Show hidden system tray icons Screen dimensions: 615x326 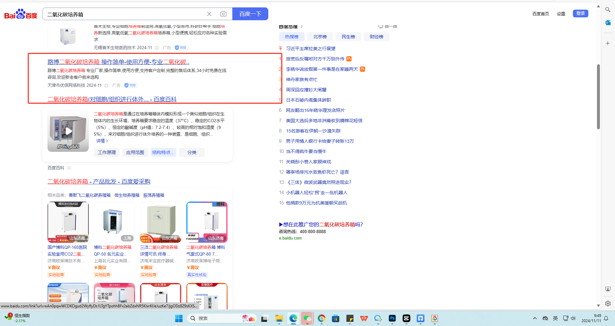point(535,318)
